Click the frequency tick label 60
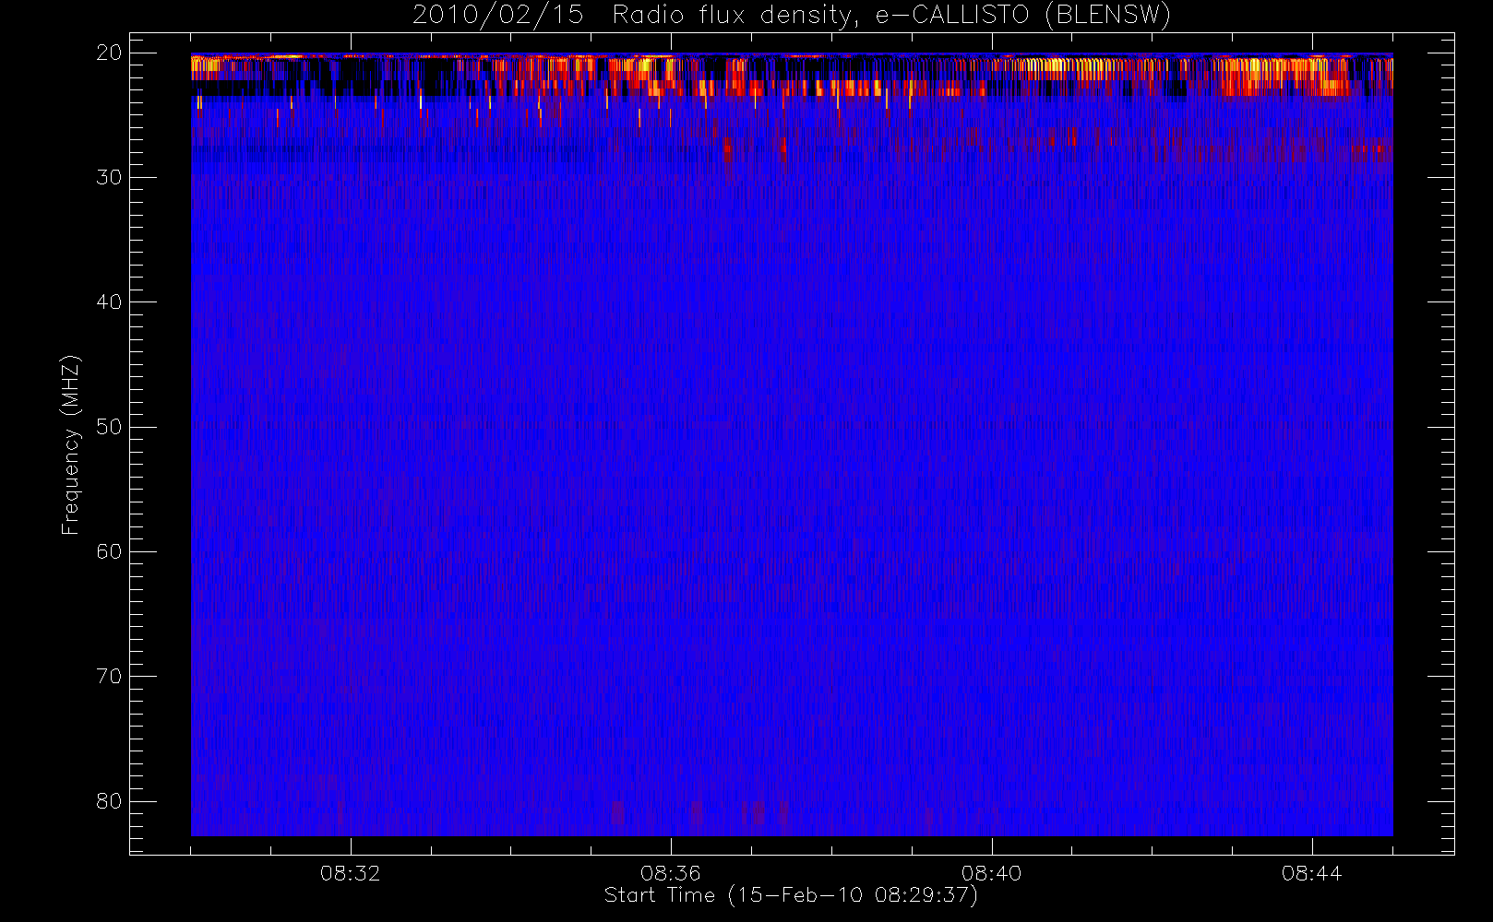Screen dimensions: 1493x922 [109, 551]
